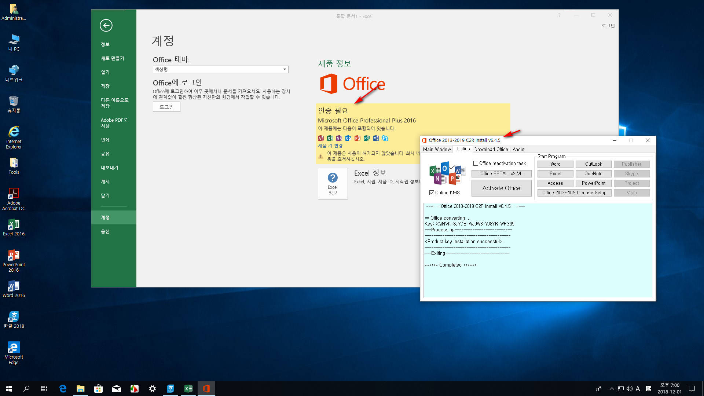Open the 네트워크 desktop icon
The height and width of the screenshot is (396, 704).
click(x=14, y=73)
